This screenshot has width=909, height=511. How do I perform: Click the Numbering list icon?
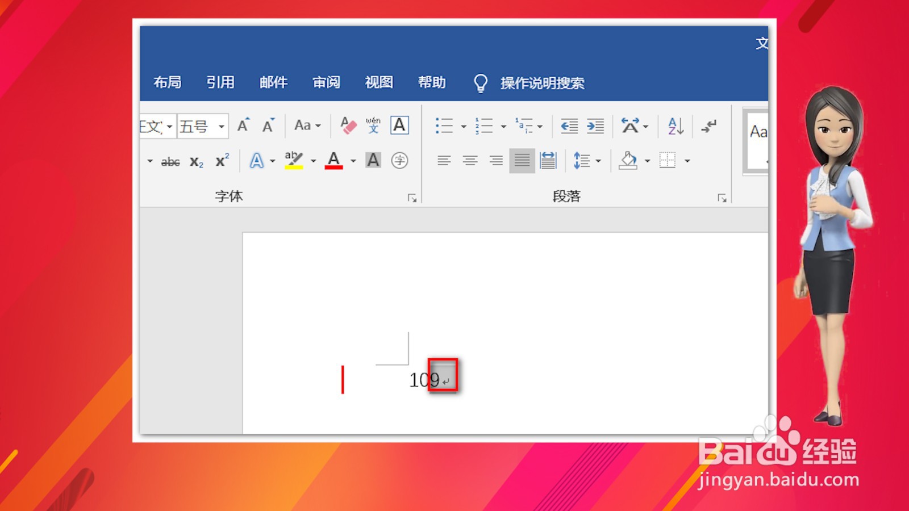point(484,125)
